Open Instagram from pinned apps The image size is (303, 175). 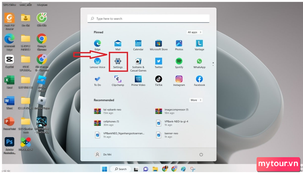[x=179, y=81]
